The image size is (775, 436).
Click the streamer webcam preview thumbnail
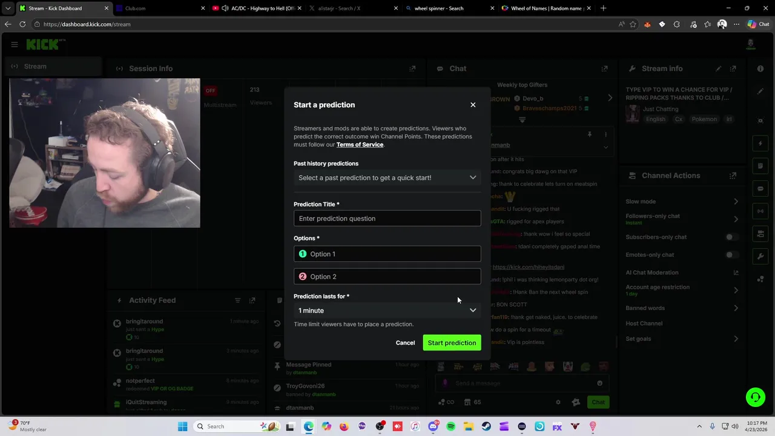point(105,153)
